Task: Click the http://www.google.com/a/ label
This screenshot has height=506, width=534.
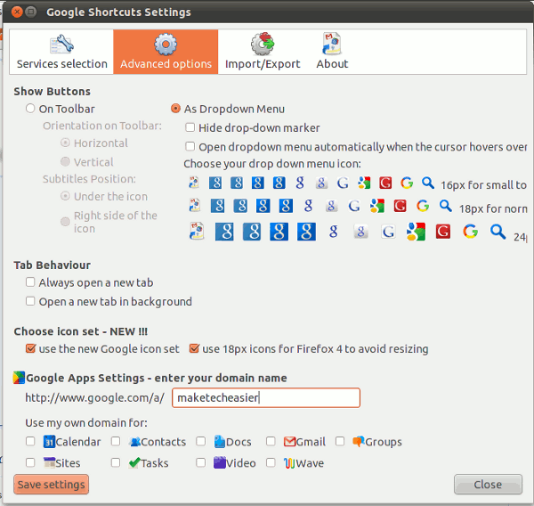Action: coord(95,397)
